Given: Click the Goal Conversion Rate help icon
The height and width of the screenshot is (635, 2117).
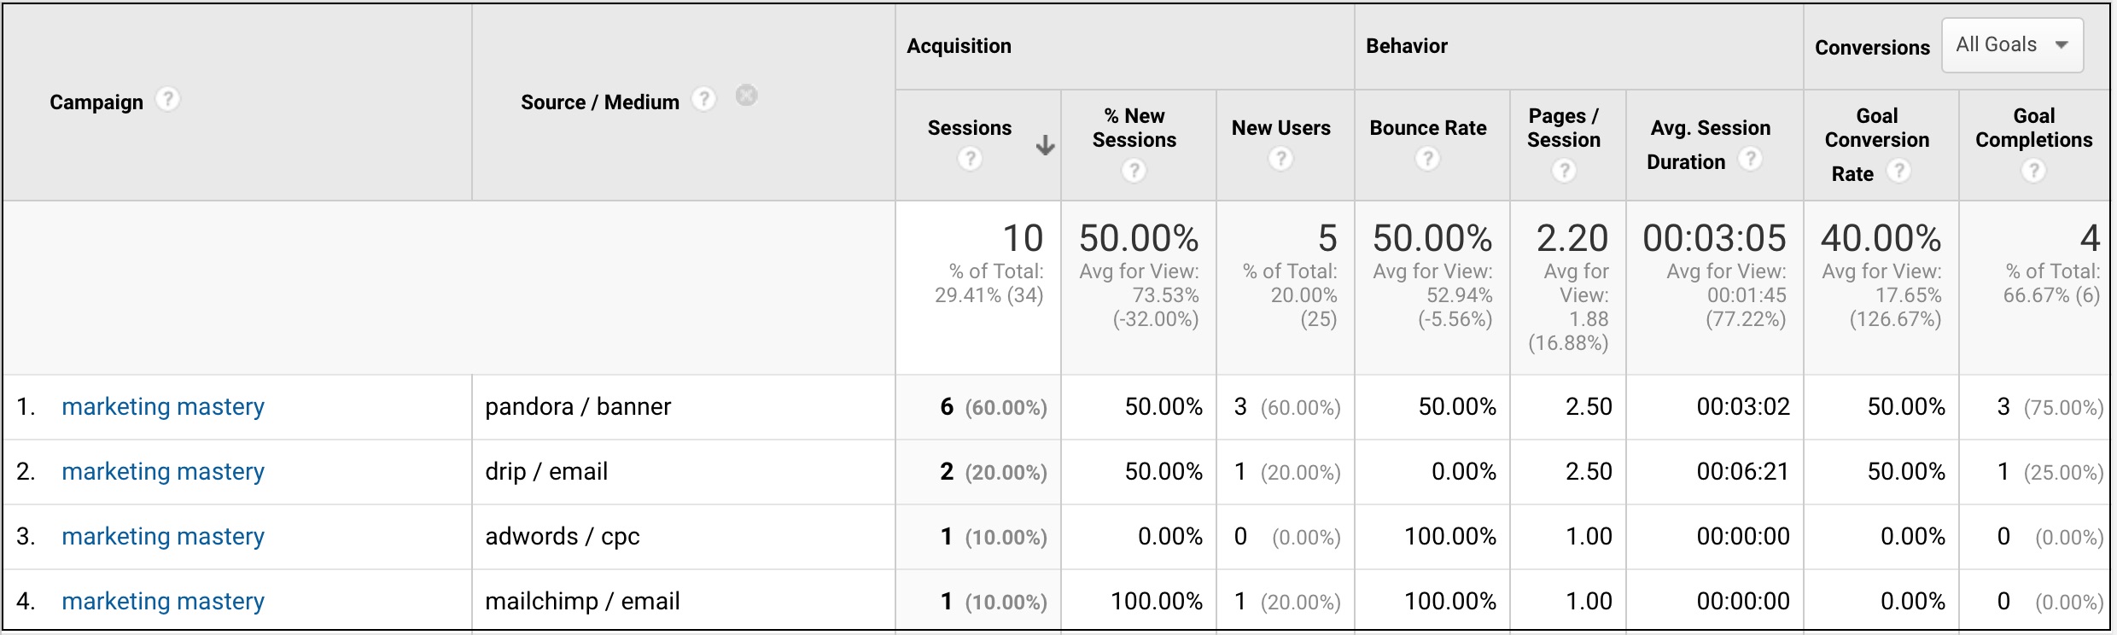Looking at the screenshot, I should pos(1898,171).
